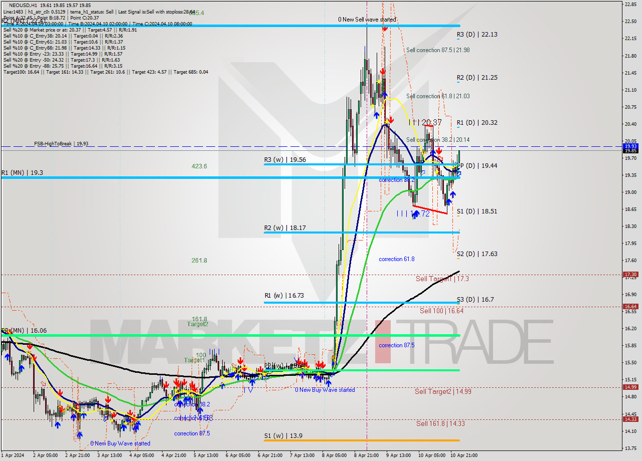The width and height of the screenshot is (642, 461).
Task: Select the S2 (D) | 17.63 label
Action: [477, 254]
